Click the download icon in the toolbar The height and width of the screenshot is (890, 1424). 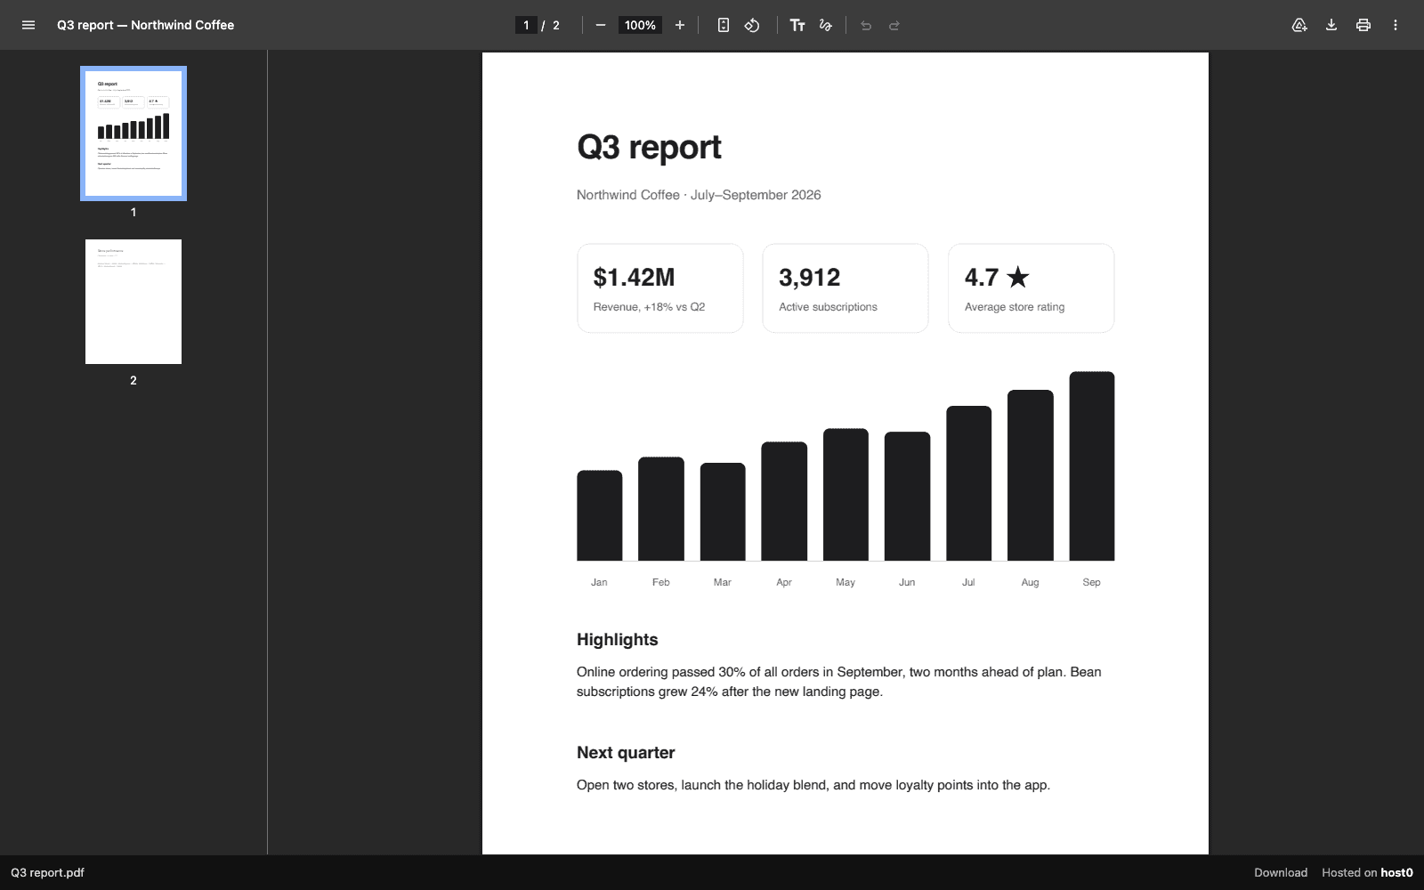click(1331, 25)
